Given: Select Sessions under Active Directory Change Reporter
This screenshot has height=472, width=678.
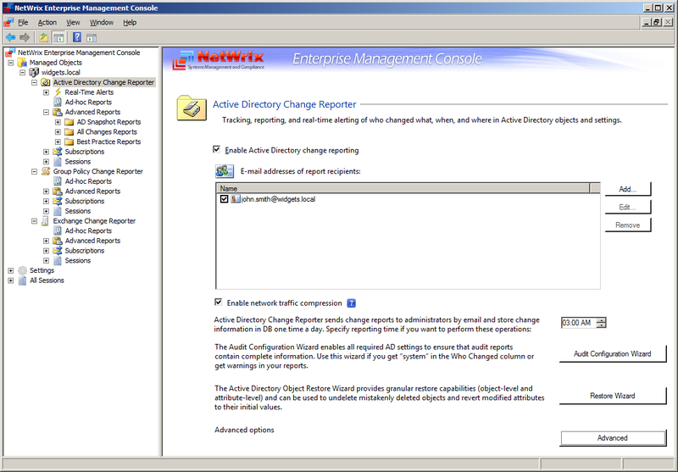Looking at the screenshot, I should tap(78, 162).
